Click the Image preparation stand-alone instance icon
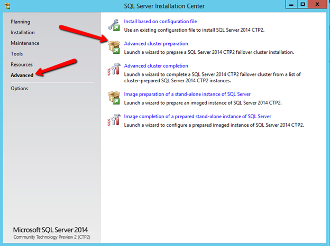 pyautogui.click(x=114, y=98)
